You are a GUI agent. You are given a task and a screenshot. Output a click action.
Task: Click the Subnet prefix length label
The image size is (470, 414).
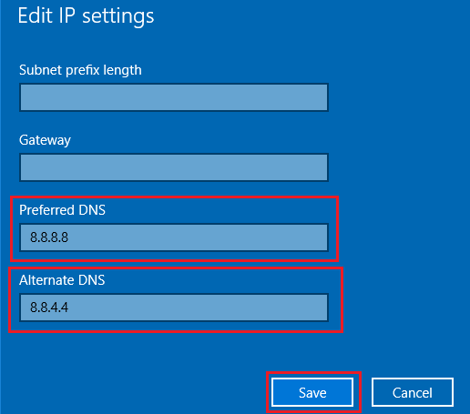[80, 71]
